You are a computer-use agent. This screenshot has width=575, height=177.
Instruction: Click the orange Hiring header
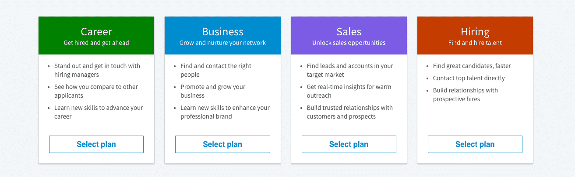pyautogui.click(x=475, y=36)
